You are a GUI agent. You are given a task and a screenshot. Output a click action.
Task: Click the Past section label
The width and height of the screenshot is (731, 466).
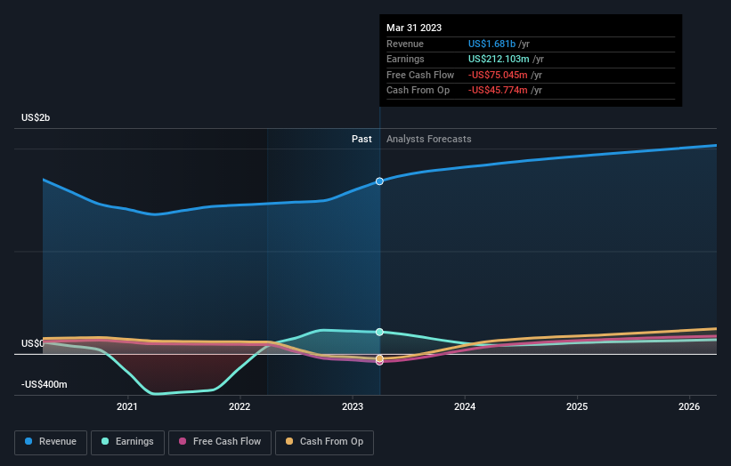coord(361,140)
